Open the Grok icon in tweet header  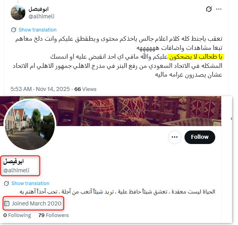pyautogui.click(x=209, y=9)
